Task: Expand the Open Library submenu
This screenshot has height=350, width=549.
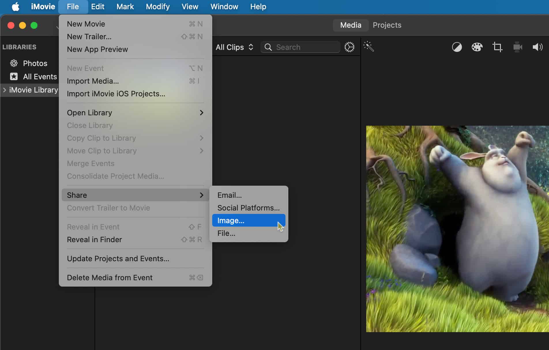Action: point(135,113)
